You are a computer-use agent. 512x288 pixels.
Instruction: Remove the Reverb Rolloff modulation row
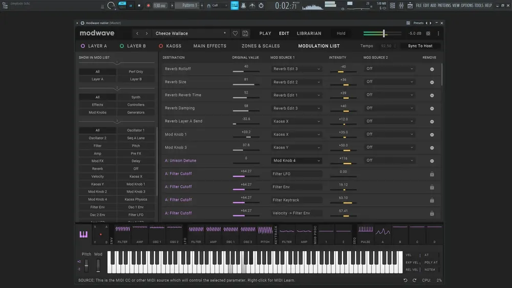click(x=432, y=69)
